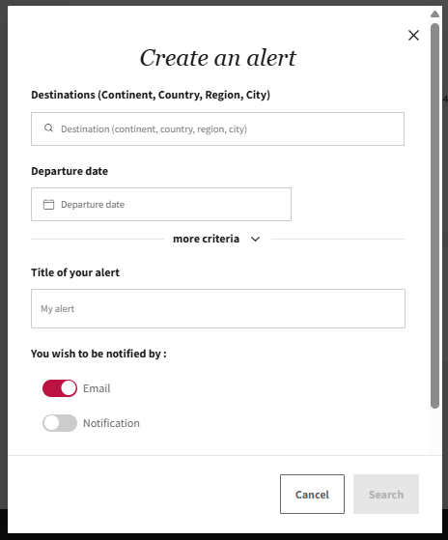Focus the Destination search text box
448x540 pixels.
click(x=217, y=128)
